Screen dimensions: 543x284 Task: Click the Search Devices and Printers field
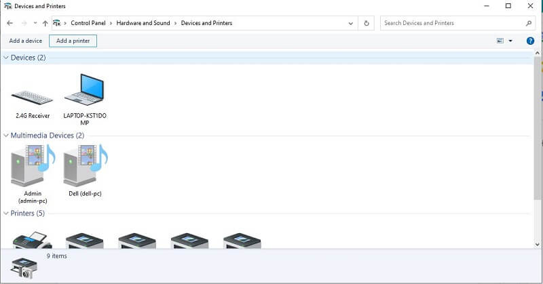click(456, 23)
